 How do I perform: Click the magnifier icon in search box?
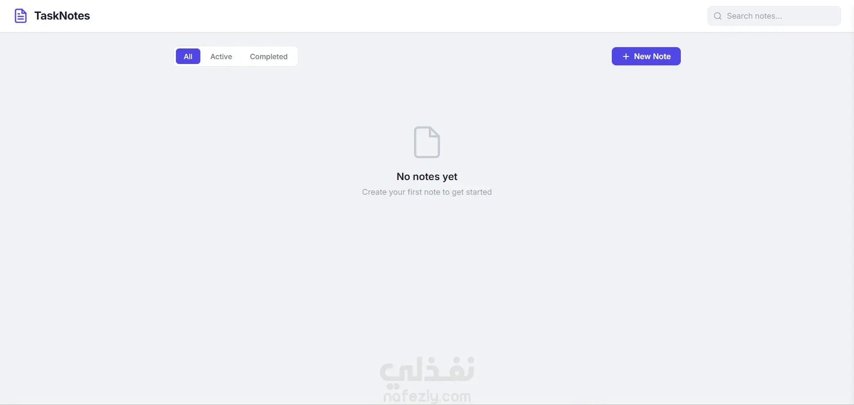(x=718, y=16)
